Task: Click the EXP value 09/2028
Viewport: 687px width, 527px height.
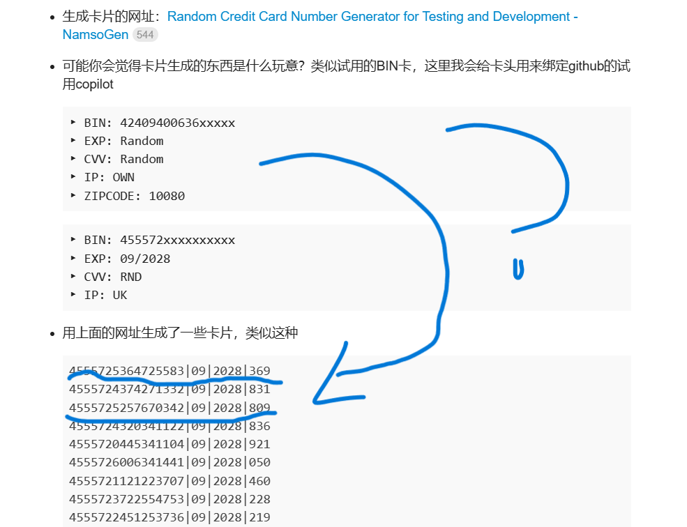Action: [x=145, y=259]
